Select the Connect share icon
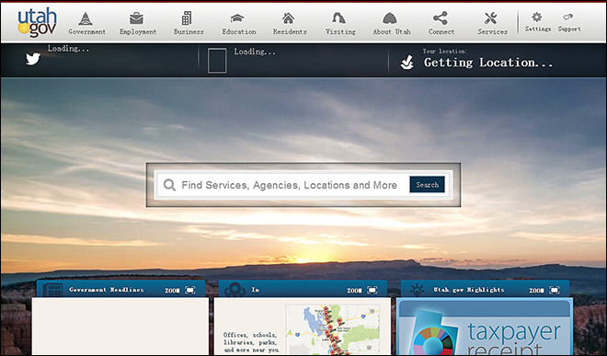 pyautogui.click(x=441, y=18)
